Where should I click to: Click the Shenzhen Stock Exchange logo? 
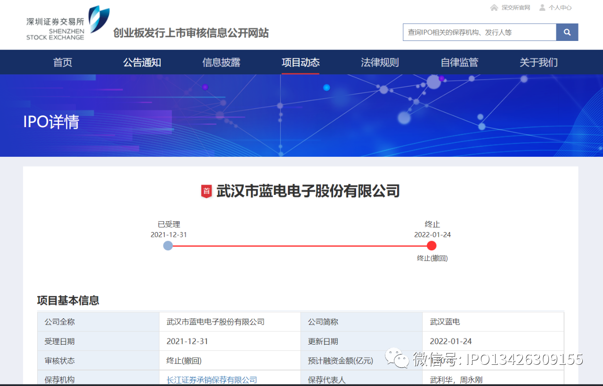click(68, 23)
